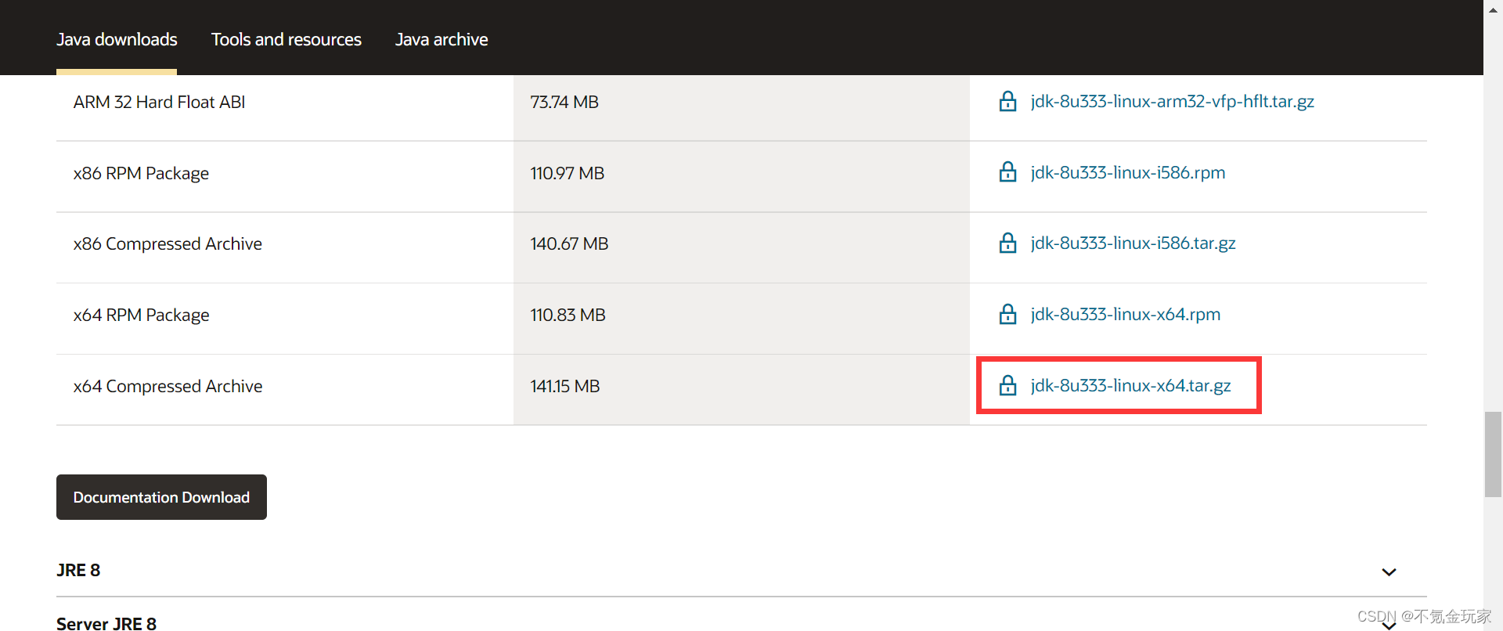The height and width of the screenshot is (631, 1503).
Task: Download jdk-8u333-linux-arm32-vfp-hflt.tar.gz
Action: click(x=1172, y=102)
